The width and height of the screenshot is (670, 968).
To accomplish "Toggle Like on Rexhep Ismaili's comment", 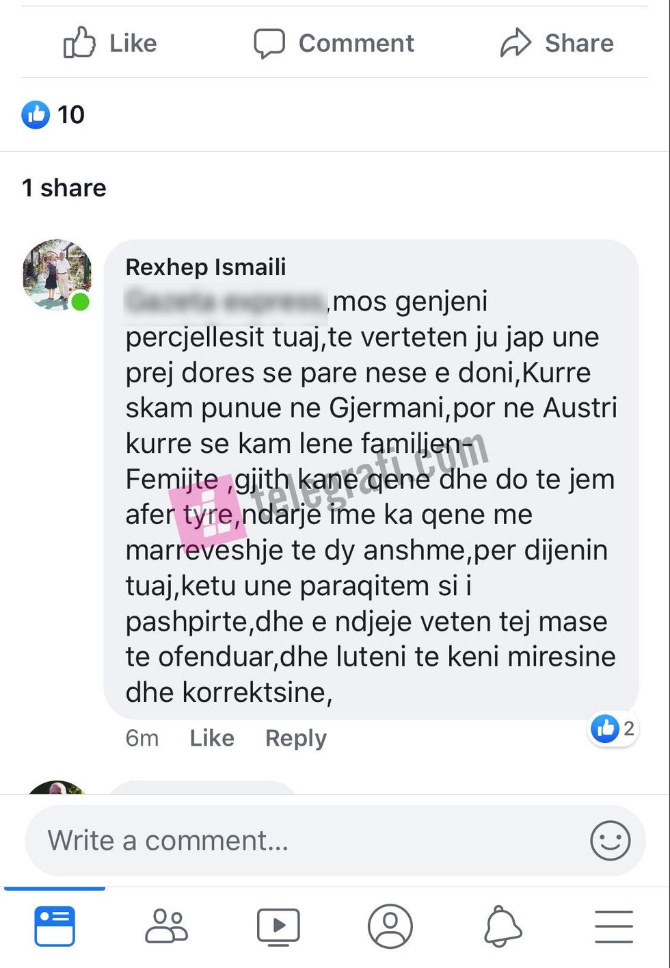I will (211, 738).
